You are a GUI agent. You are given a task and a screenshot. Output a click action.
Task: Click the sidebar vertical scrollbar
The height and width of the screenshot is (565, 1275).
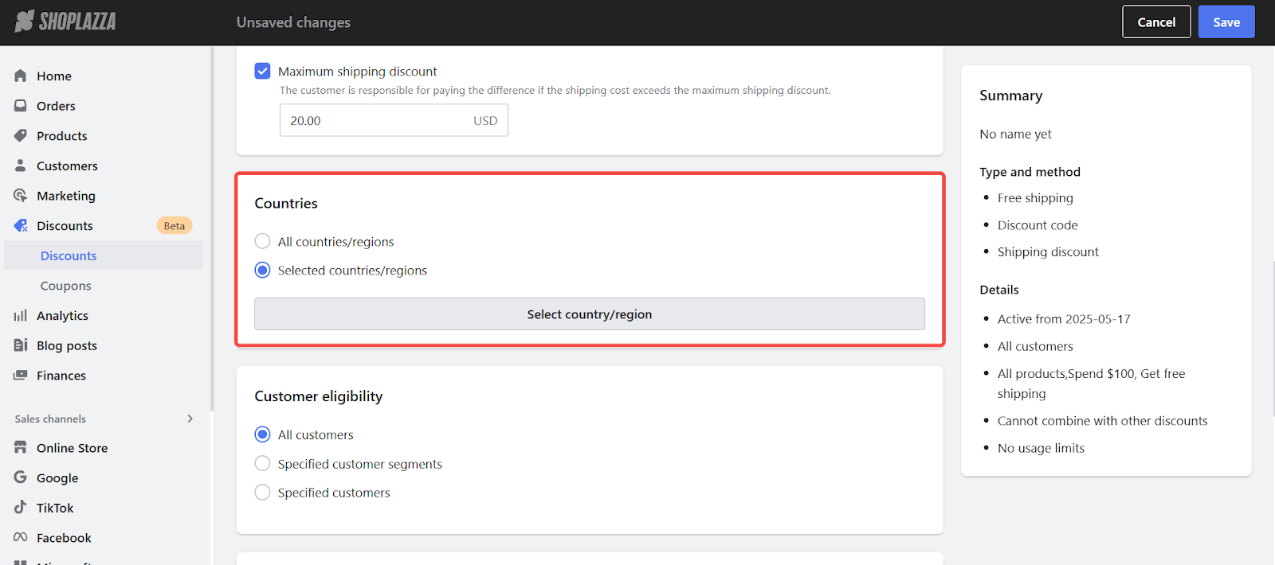pyautogui.click(x=212, y=229)
